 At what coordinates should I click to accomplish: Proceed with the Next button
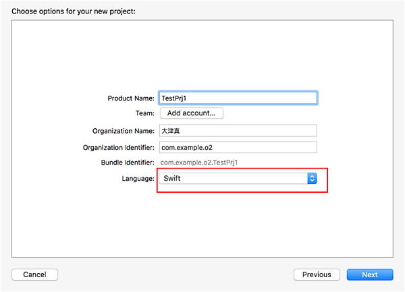click(370, 274)
